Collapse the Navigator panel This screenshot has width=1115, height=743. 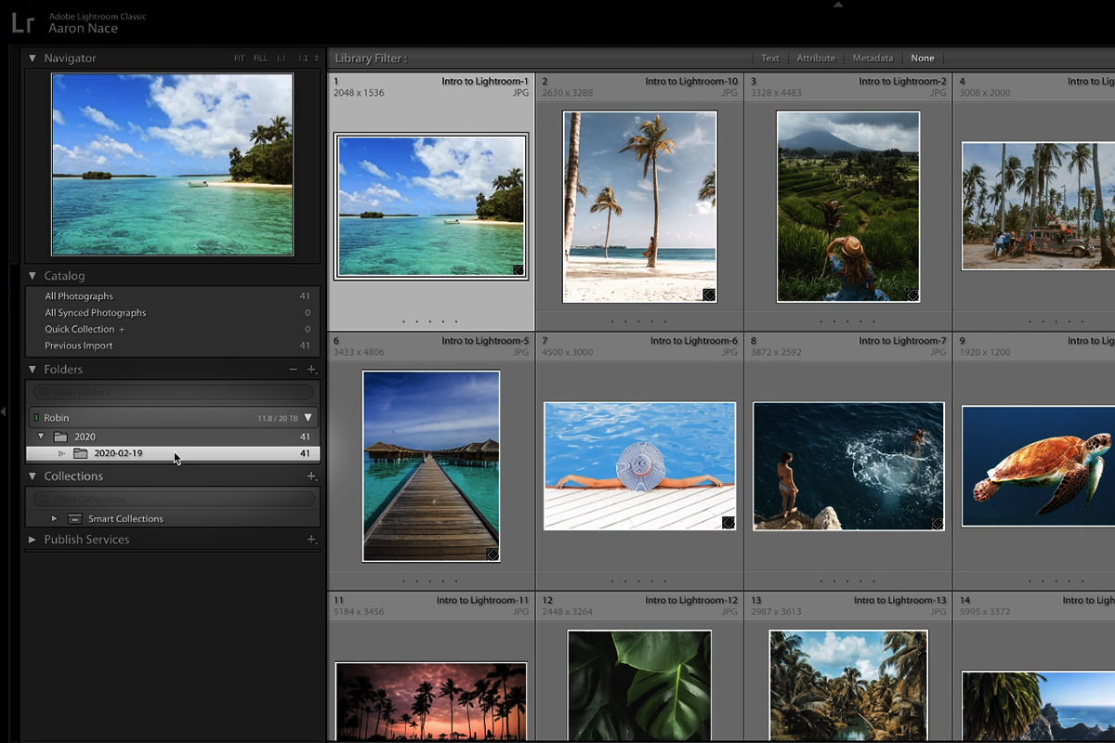33,59
